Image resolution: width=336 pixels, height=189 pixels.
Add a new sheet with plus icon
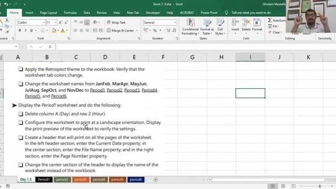156,180
